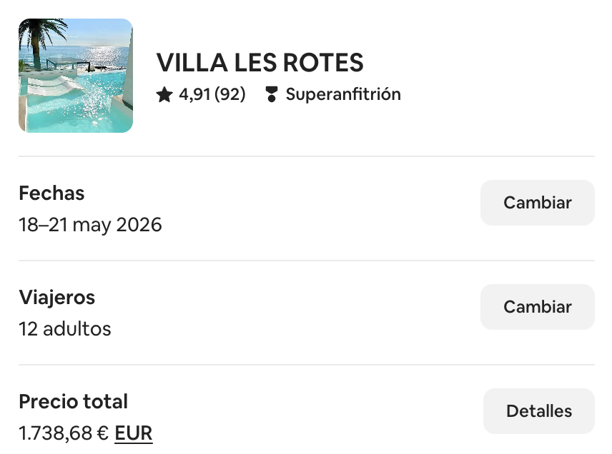Image resolution: width=612 pixels, height=454 pixels.
Task: Click the Viajeros section heading
Action: pyautogui.click(x=56, y=298)
